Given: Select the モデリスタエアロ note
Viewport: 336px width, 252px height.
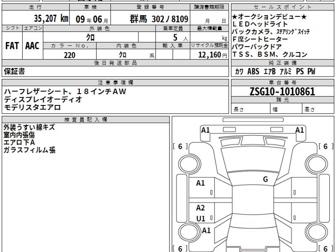Looking at the screenshot, I should click(x=32, y=107).
